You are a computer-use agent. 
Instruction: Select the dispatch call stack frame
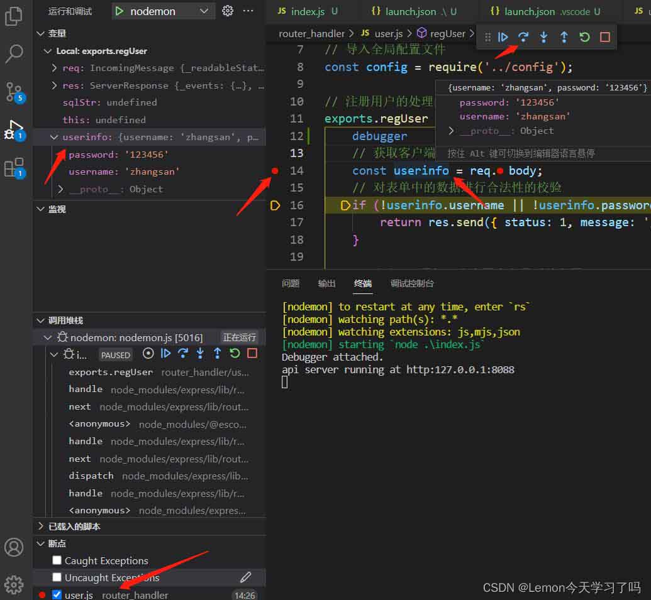pos(150,476)
